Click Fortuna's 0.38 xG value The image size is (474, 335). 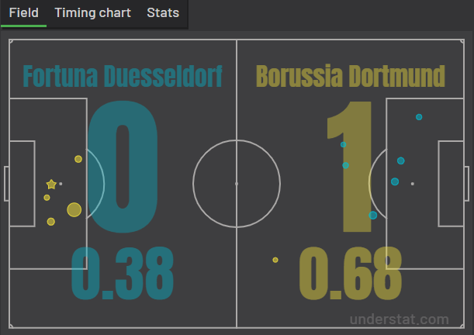(x=123, y=274)
